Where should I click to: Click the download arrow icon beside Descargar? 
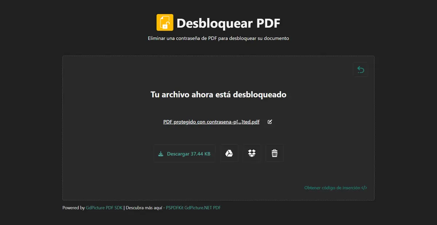click(161, 154)
